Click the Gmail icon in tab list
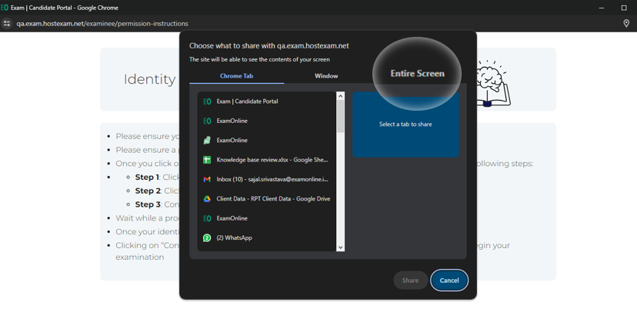This screenshot has height=312, width=637. [x=207, y=179]
